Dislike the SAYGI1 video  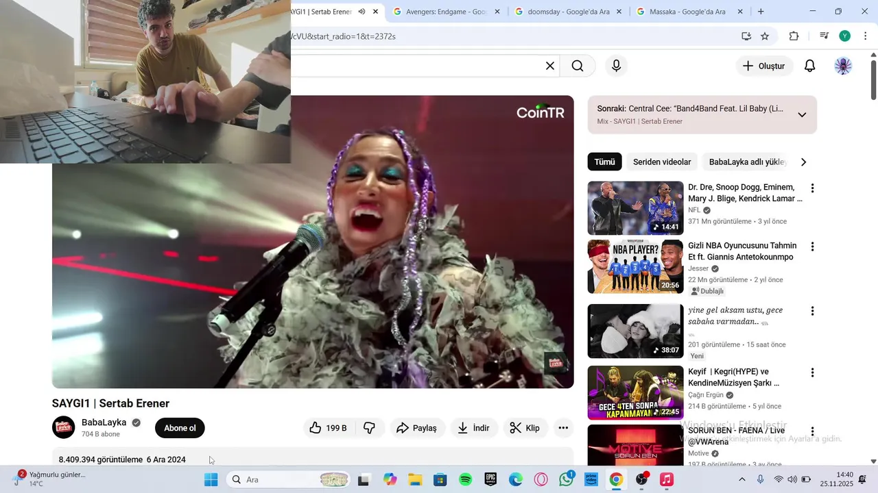pyautogui.click(x=369, y=428)
